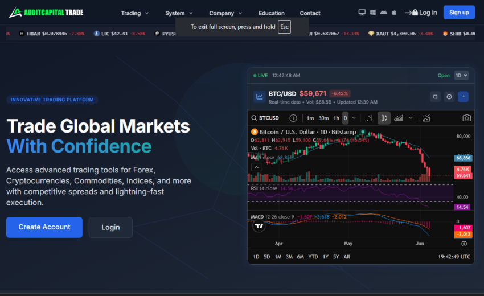This screenshot has height=296, width=484.
Task: Open the Education menu item
Action: [271, 13]
